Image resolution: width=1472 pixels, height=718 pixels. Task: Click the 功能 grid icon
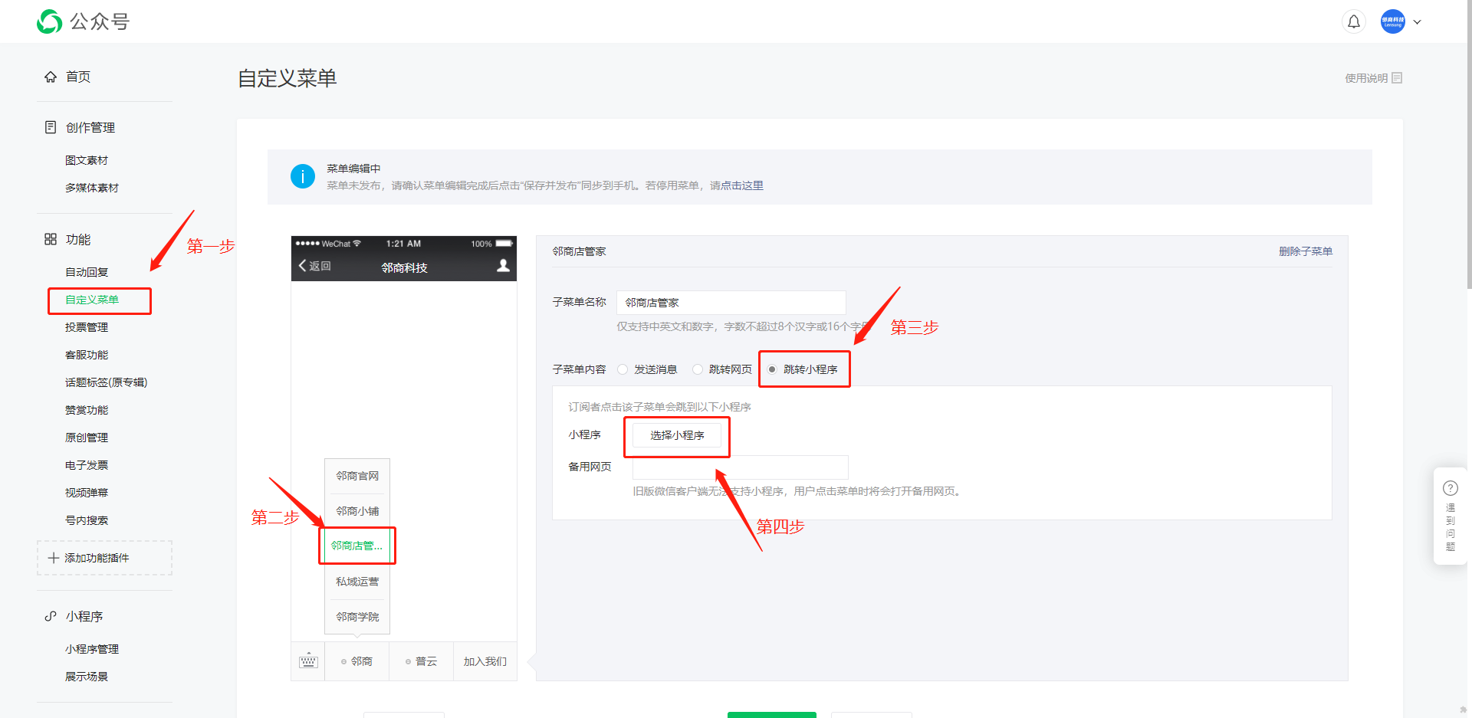(51, 239)
